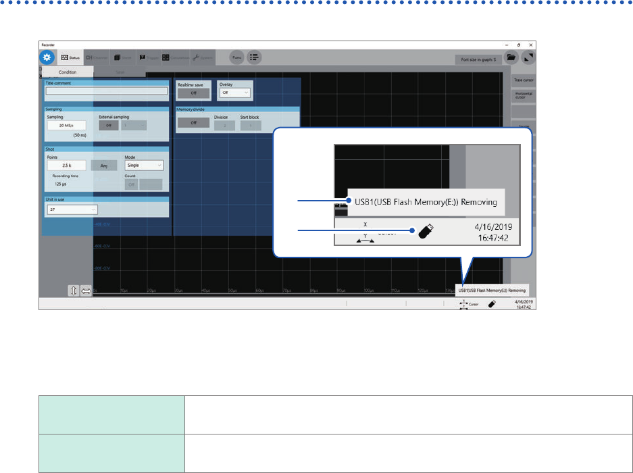Open the System tab with wrench icon
Screen dimensions: 633x473
(x=203, y=57)
